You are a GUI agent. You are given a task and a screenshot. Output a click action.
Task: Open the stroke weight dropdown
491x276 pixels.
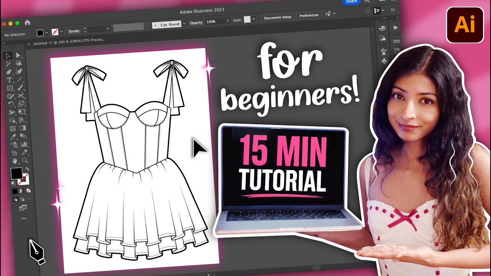108,28
